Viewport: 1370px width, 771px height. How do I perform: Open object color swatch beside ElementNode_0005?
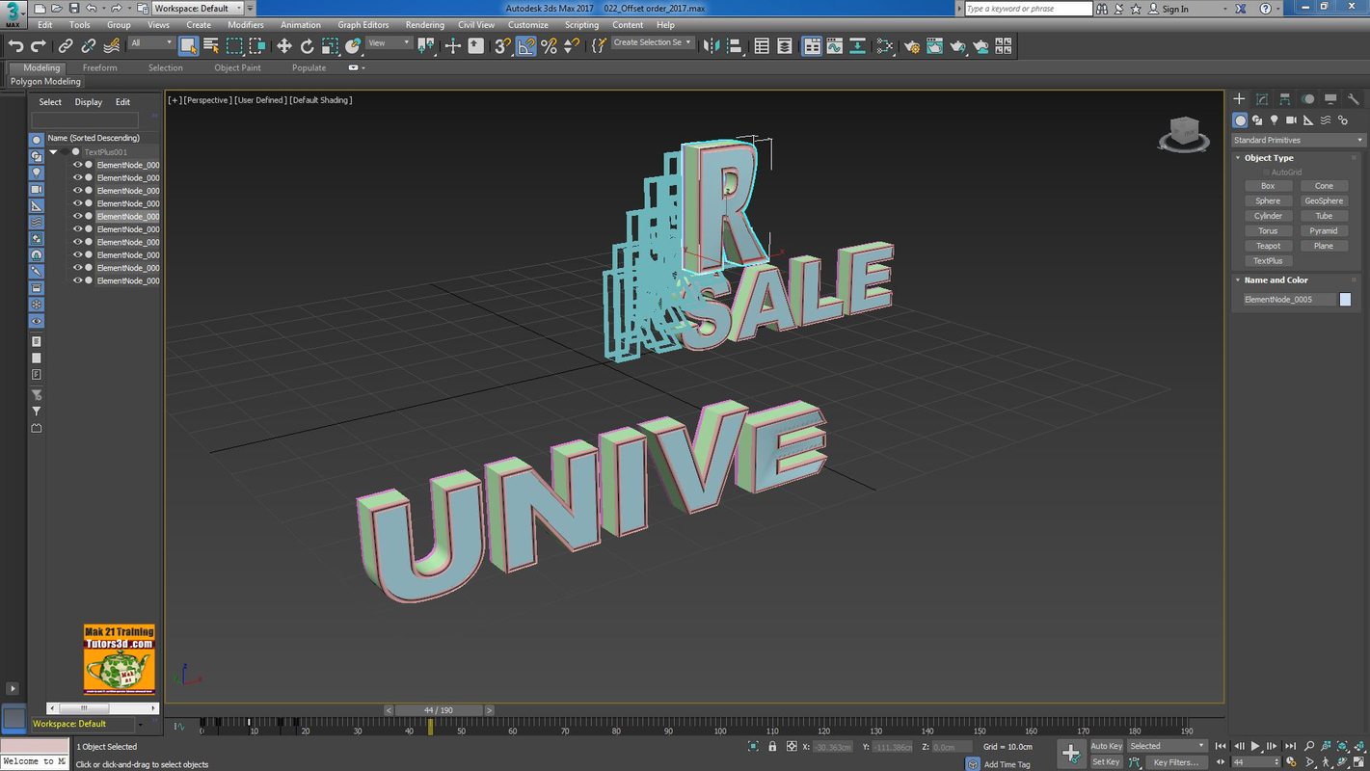point(1345,300)
